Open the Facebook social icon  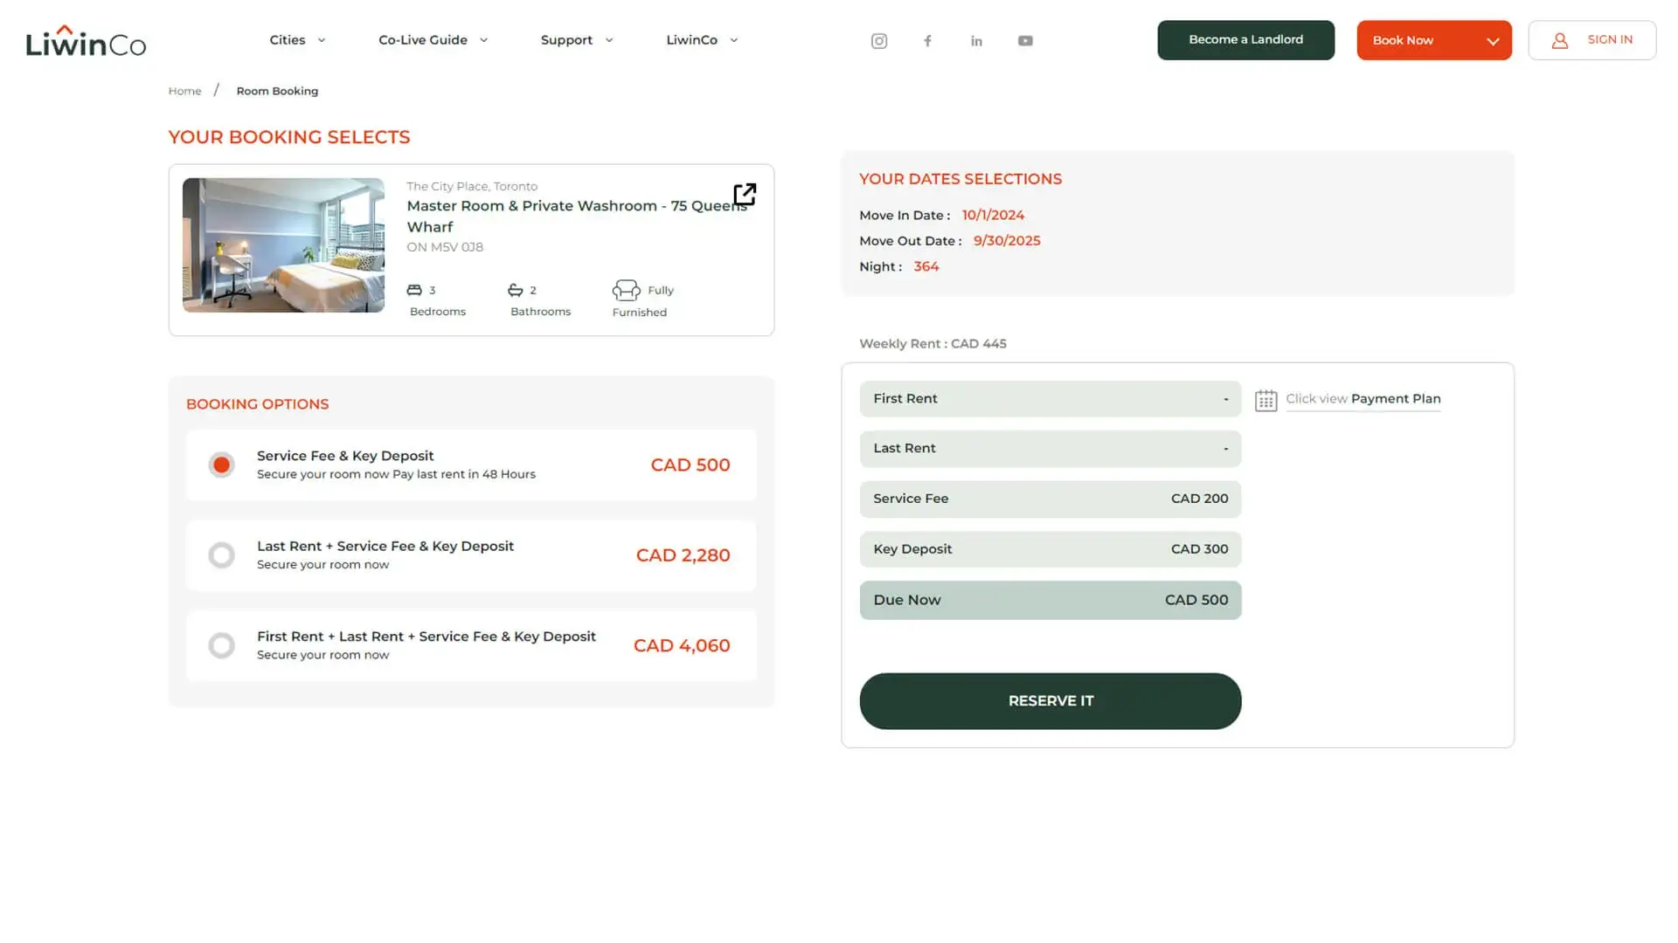[x=927, y=41]
